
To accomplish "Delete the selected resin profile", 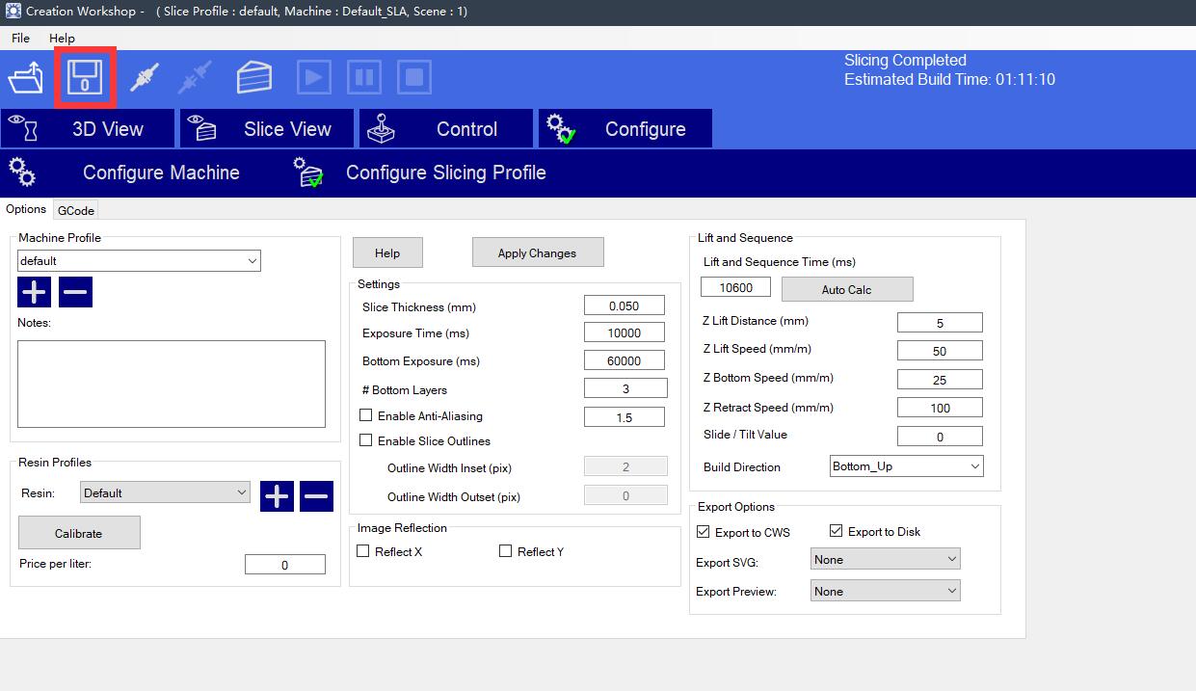I will point(316,496).
